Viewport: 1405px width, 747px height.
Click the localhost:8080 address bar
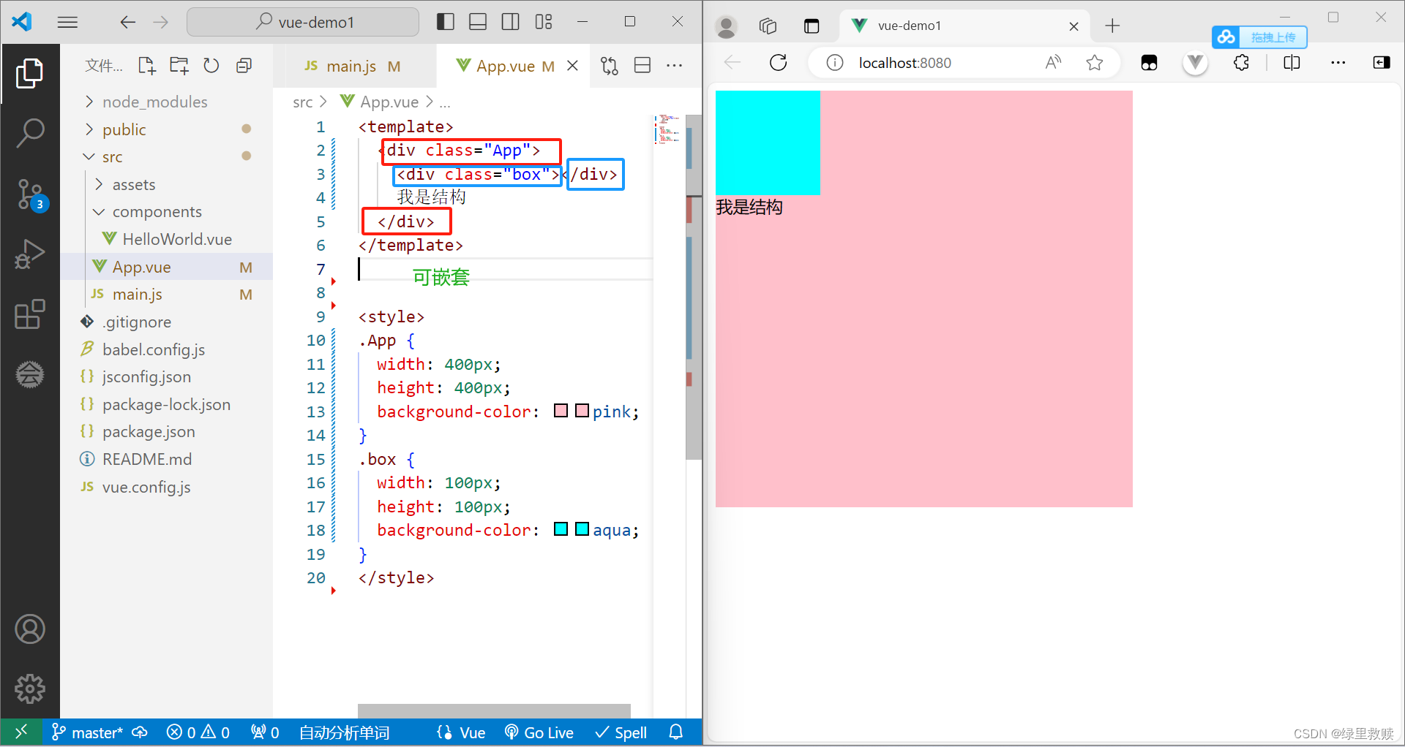[904, 62]
